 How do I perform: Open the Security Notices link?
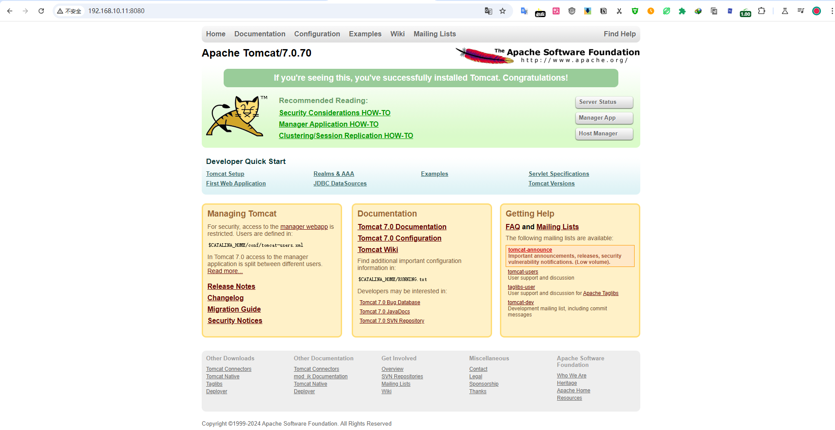pos(235,320)
